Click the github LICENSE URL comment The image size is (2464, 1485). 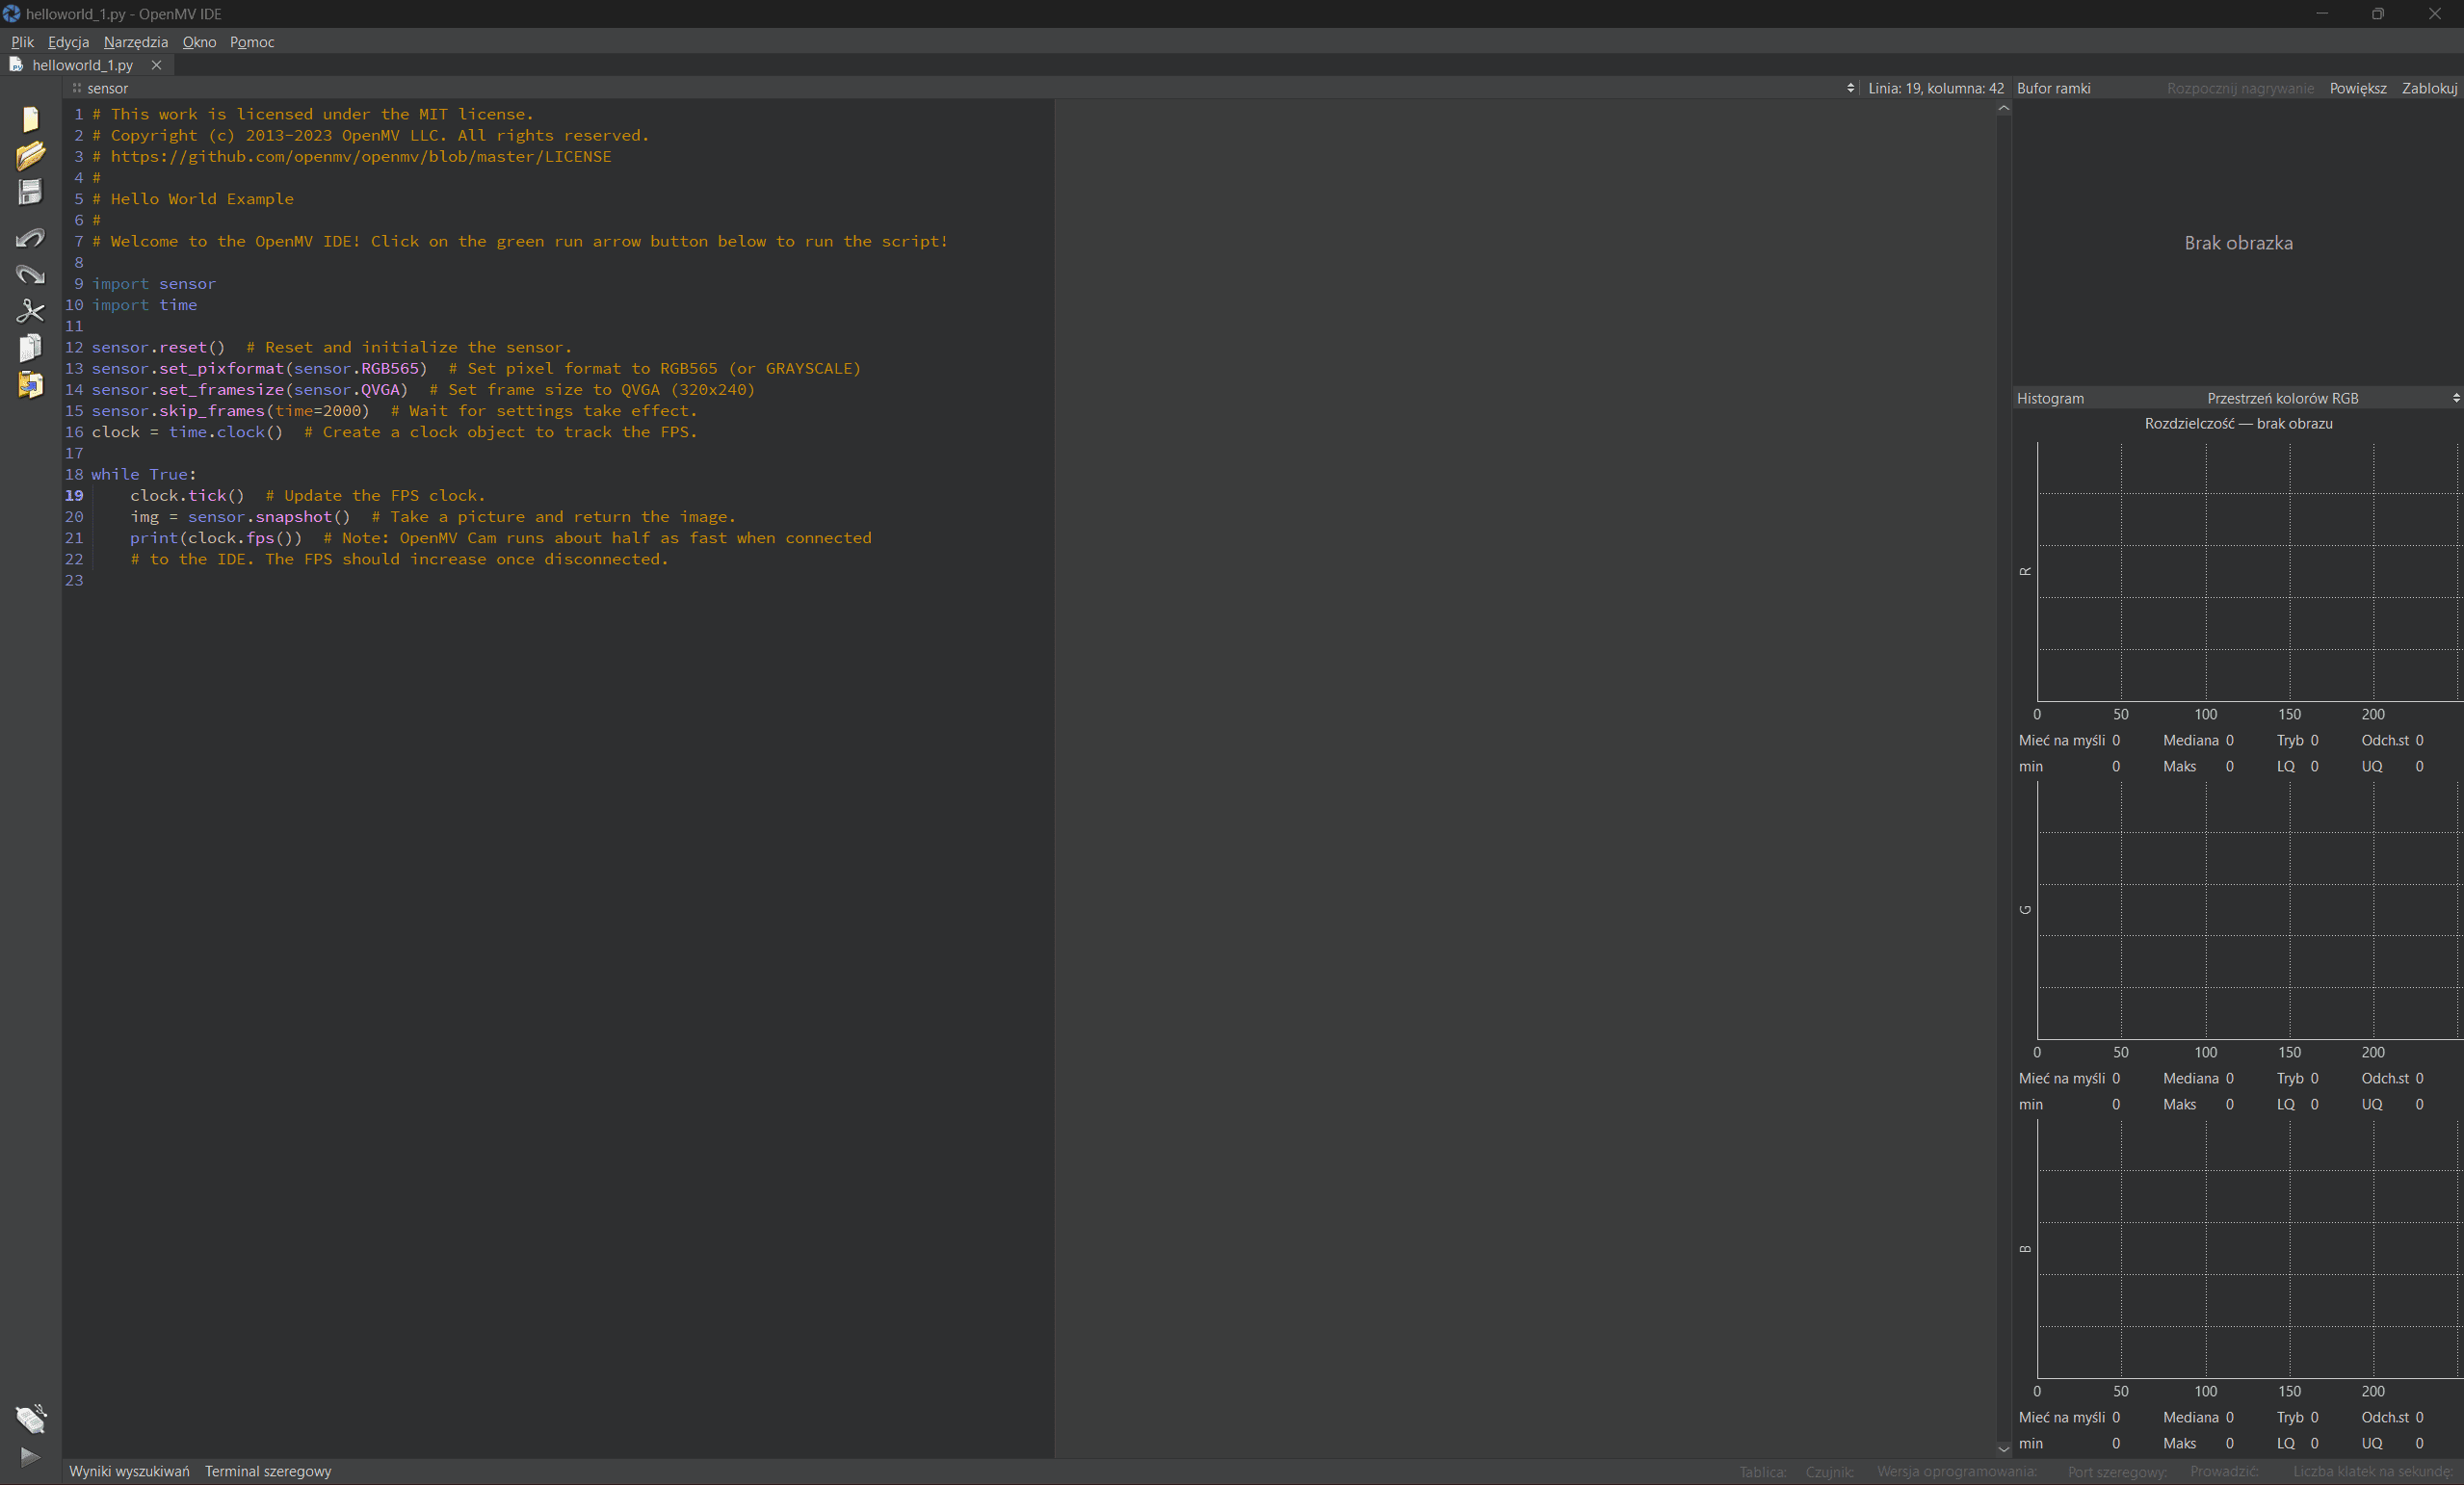(x=351, y=156)
